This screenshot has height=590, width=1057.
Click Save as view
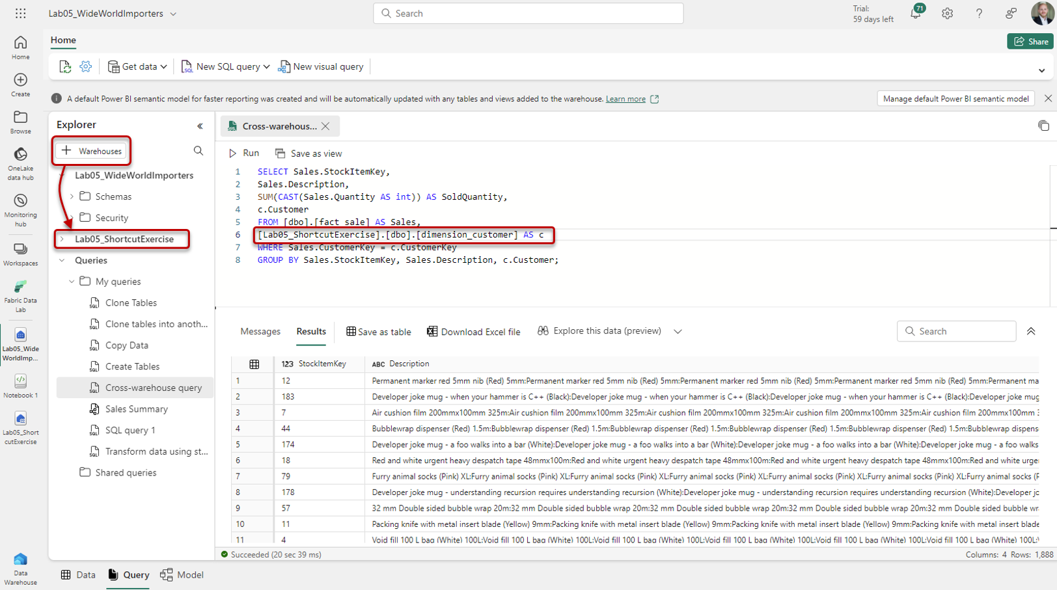tap(309, 154)
